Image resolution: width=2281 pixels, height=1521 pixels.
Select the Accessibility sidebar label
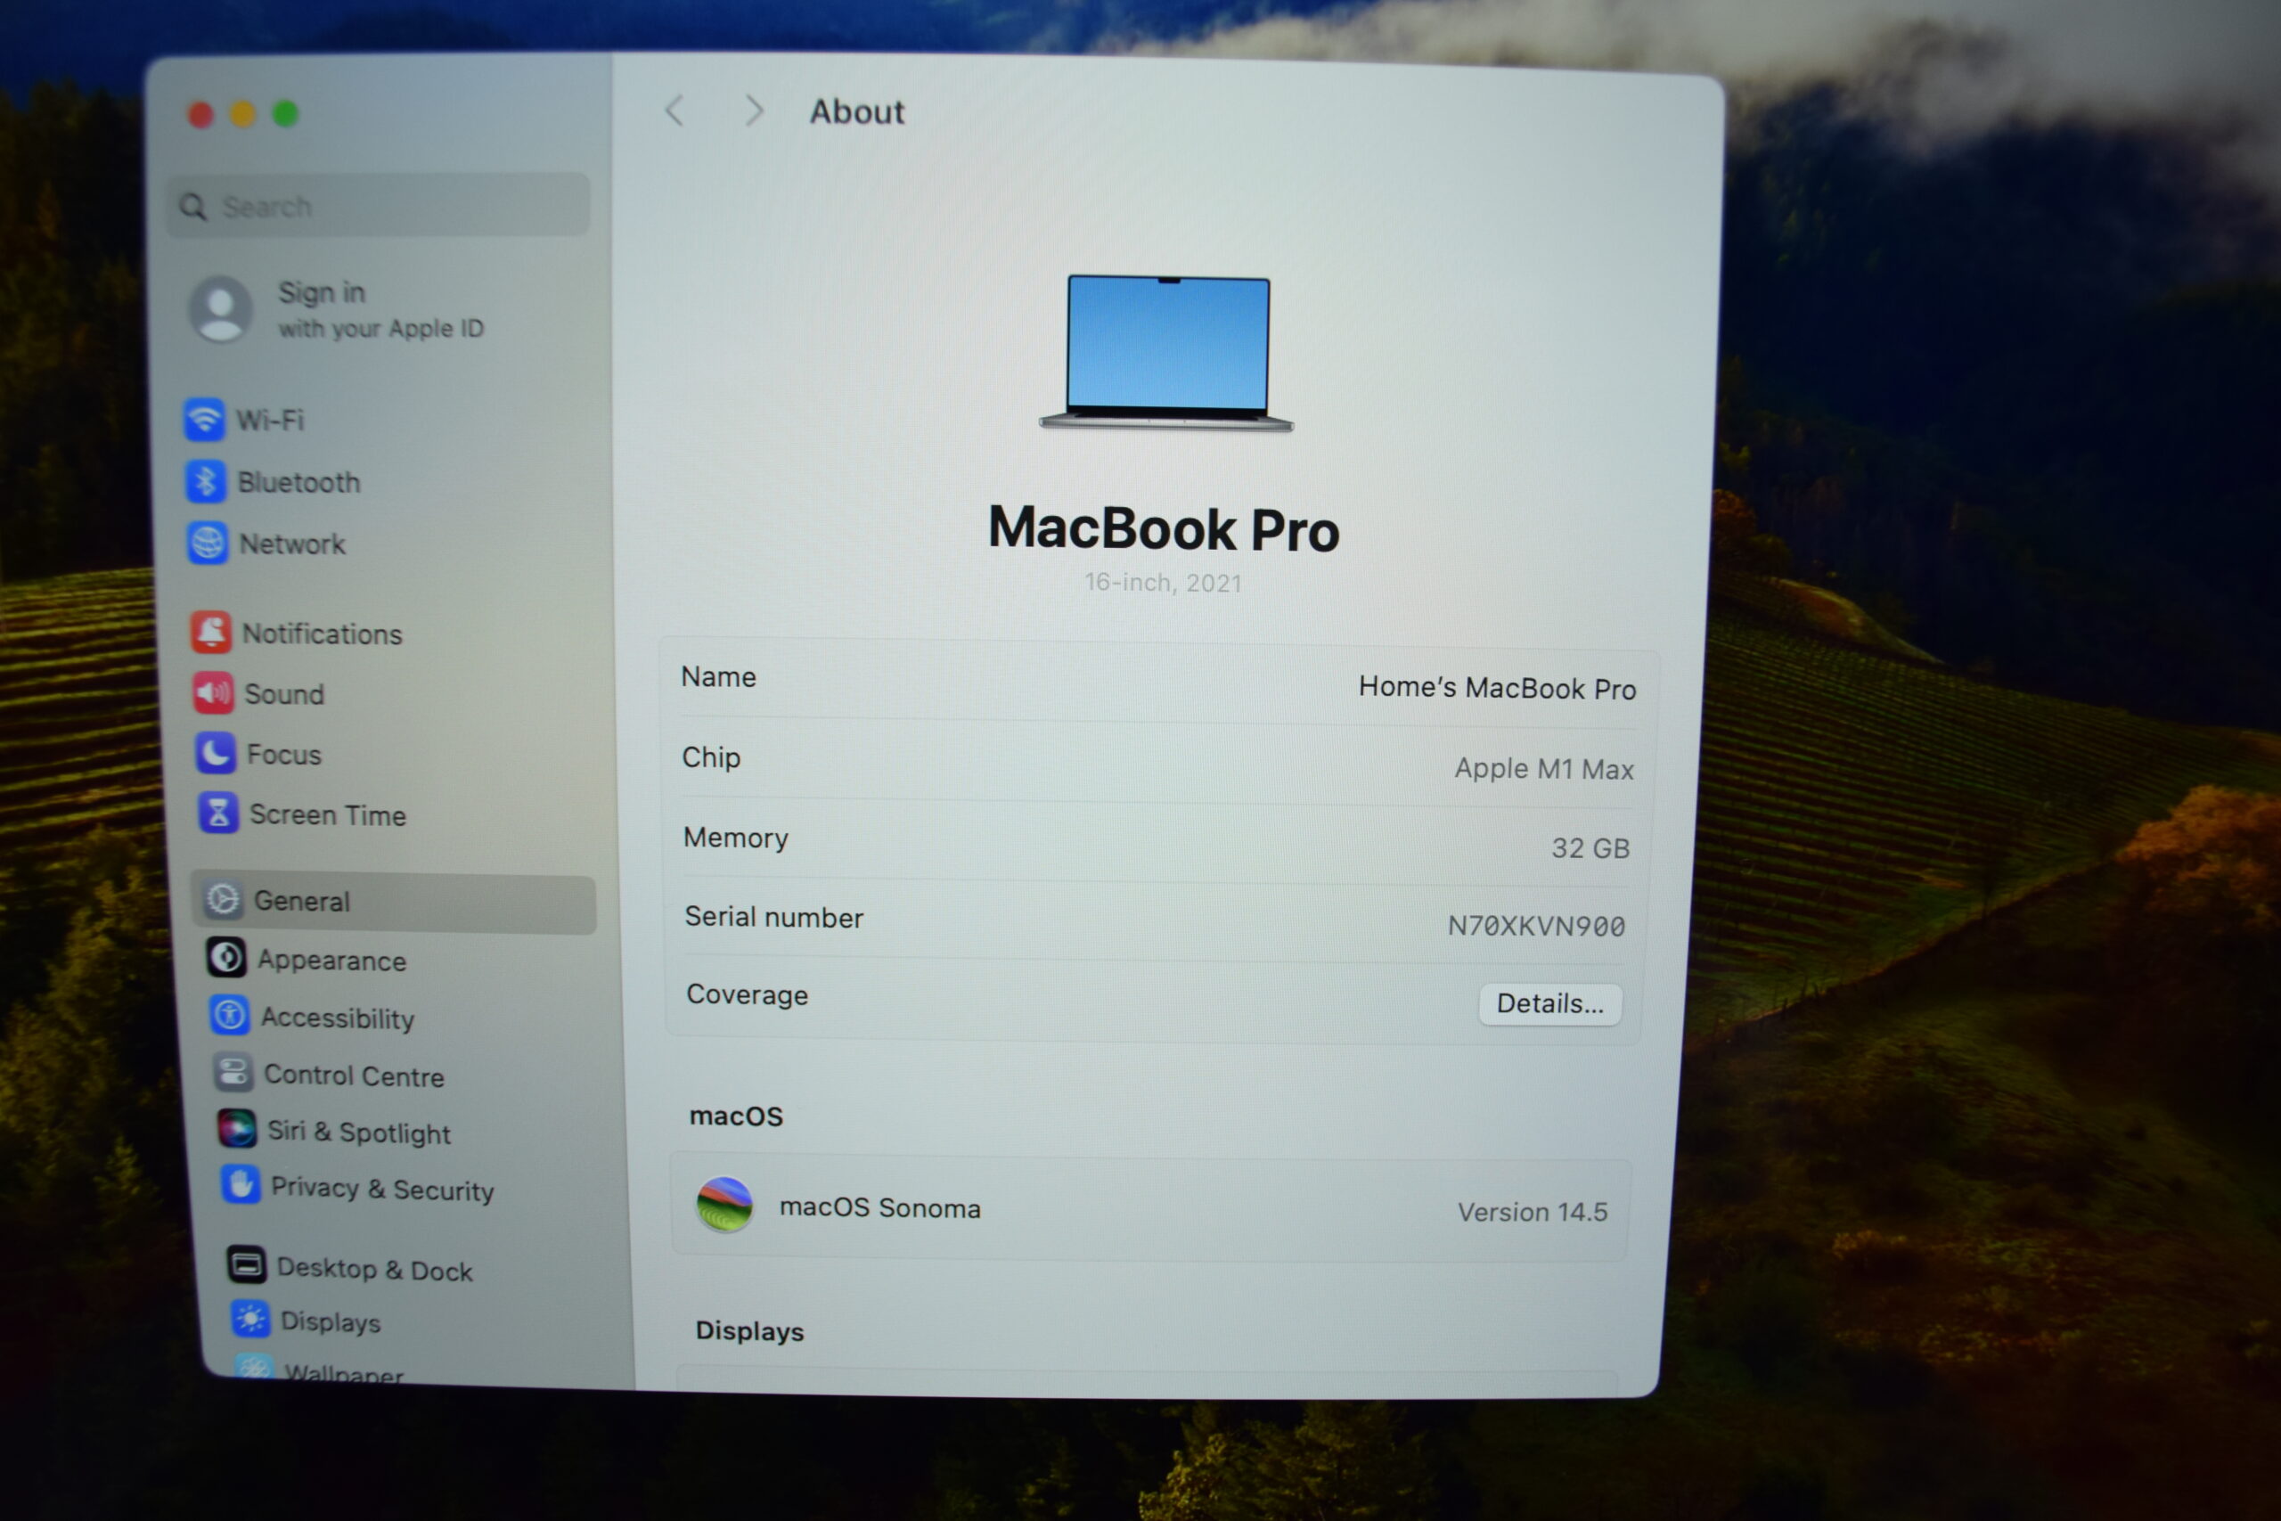coord(338,1018)
